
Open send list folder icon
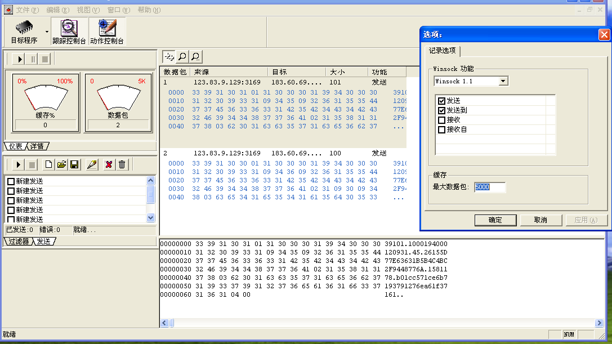click(x=61, y=164)
